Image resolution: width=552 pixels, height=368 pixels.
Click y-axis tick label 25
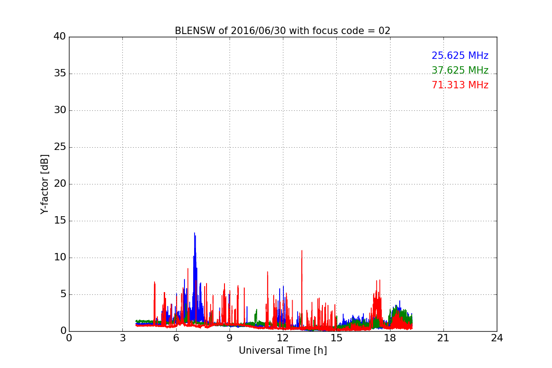click(x=60, y=147)
